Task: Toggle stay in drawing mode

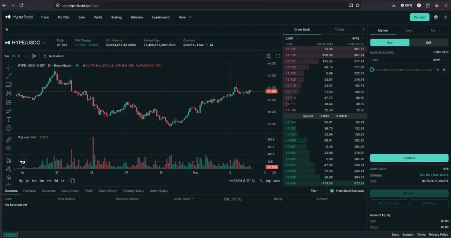Action: (x=9, y=169)
